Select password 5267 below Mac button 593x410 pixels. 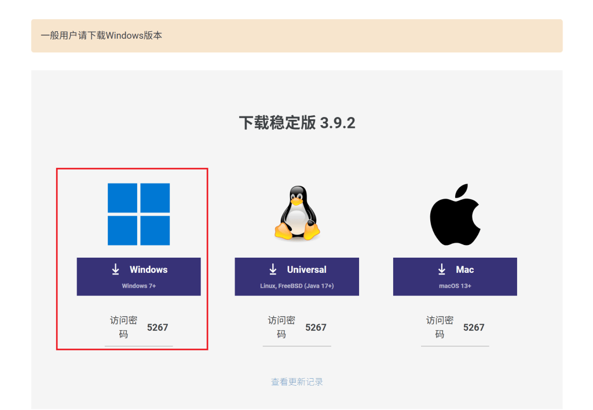[474, 327]
